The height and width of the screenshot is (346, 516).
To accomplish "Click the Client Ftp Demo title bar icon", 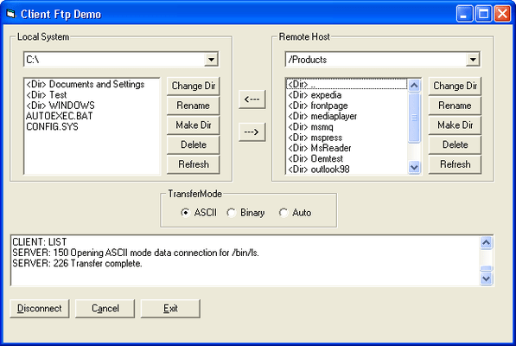I will tap(11, 14).
